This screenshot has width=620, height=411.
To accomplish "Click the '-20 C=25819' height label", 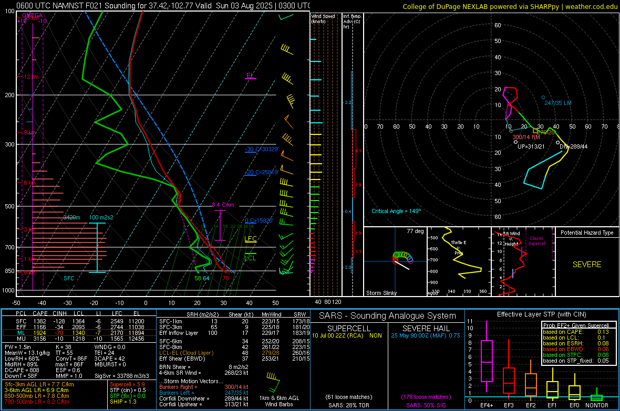I will pos(262,172).
